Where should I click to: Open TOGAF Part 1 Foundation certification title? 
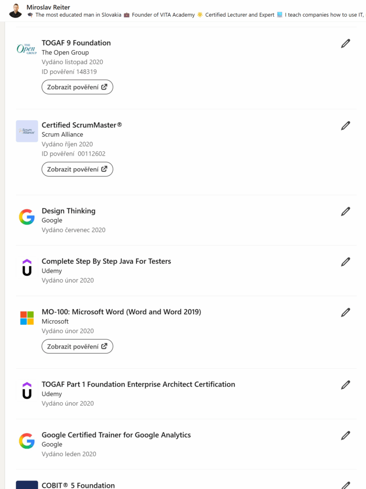(x=138, y=384)
